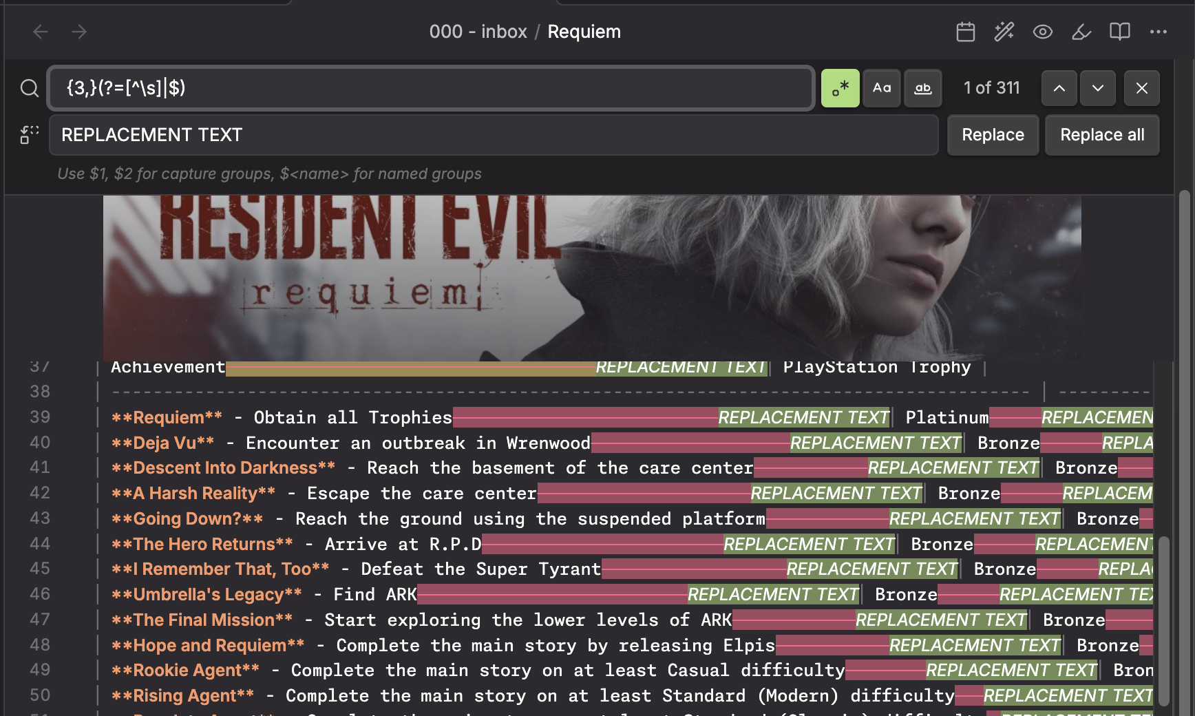1195x716 pixels.
Task: Click '**Deja Vu**' on line 40
Action: (163, 443)
